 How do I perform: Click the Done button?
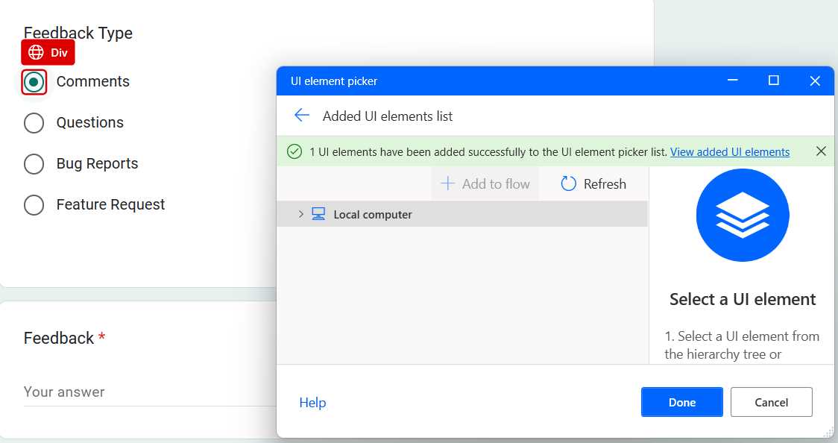(x=681, y=402)
